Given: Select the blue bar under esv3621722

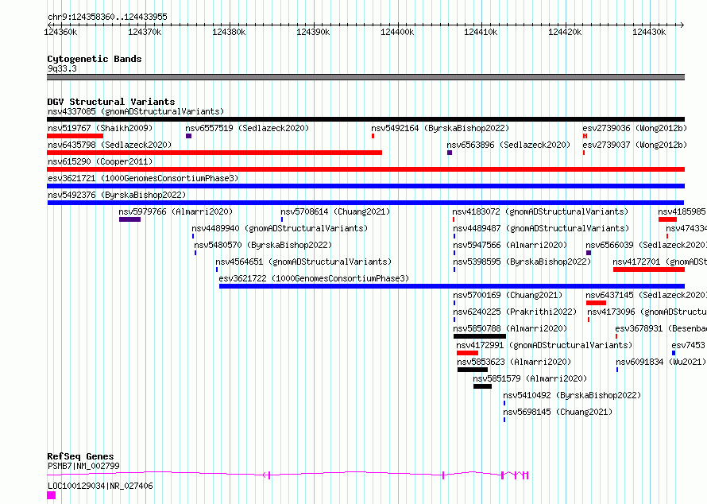Looking at the screenshot, I should pyautogui.click(x=452, y=286).
